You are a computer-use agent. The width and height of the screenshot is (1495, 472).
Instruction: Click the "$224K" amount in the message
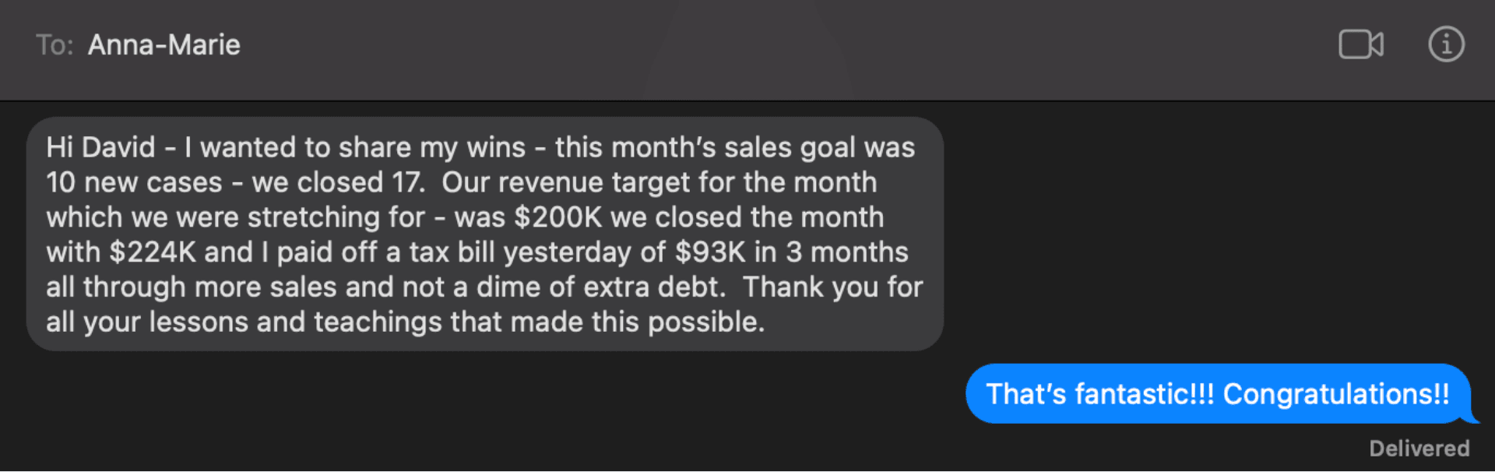tap(153, 252)
